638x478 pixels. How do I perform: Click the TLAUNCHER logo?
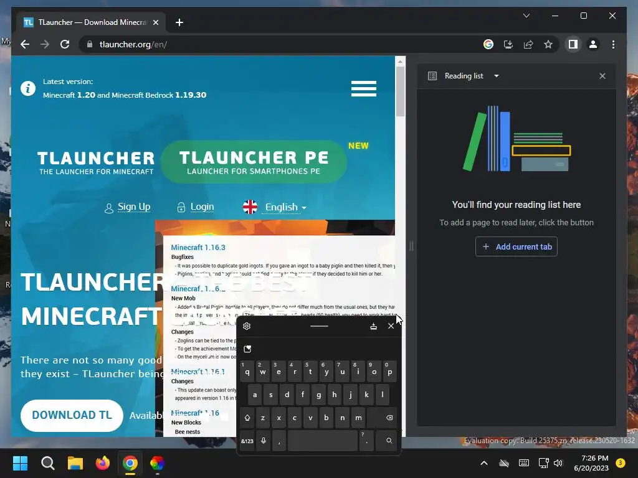96,162
